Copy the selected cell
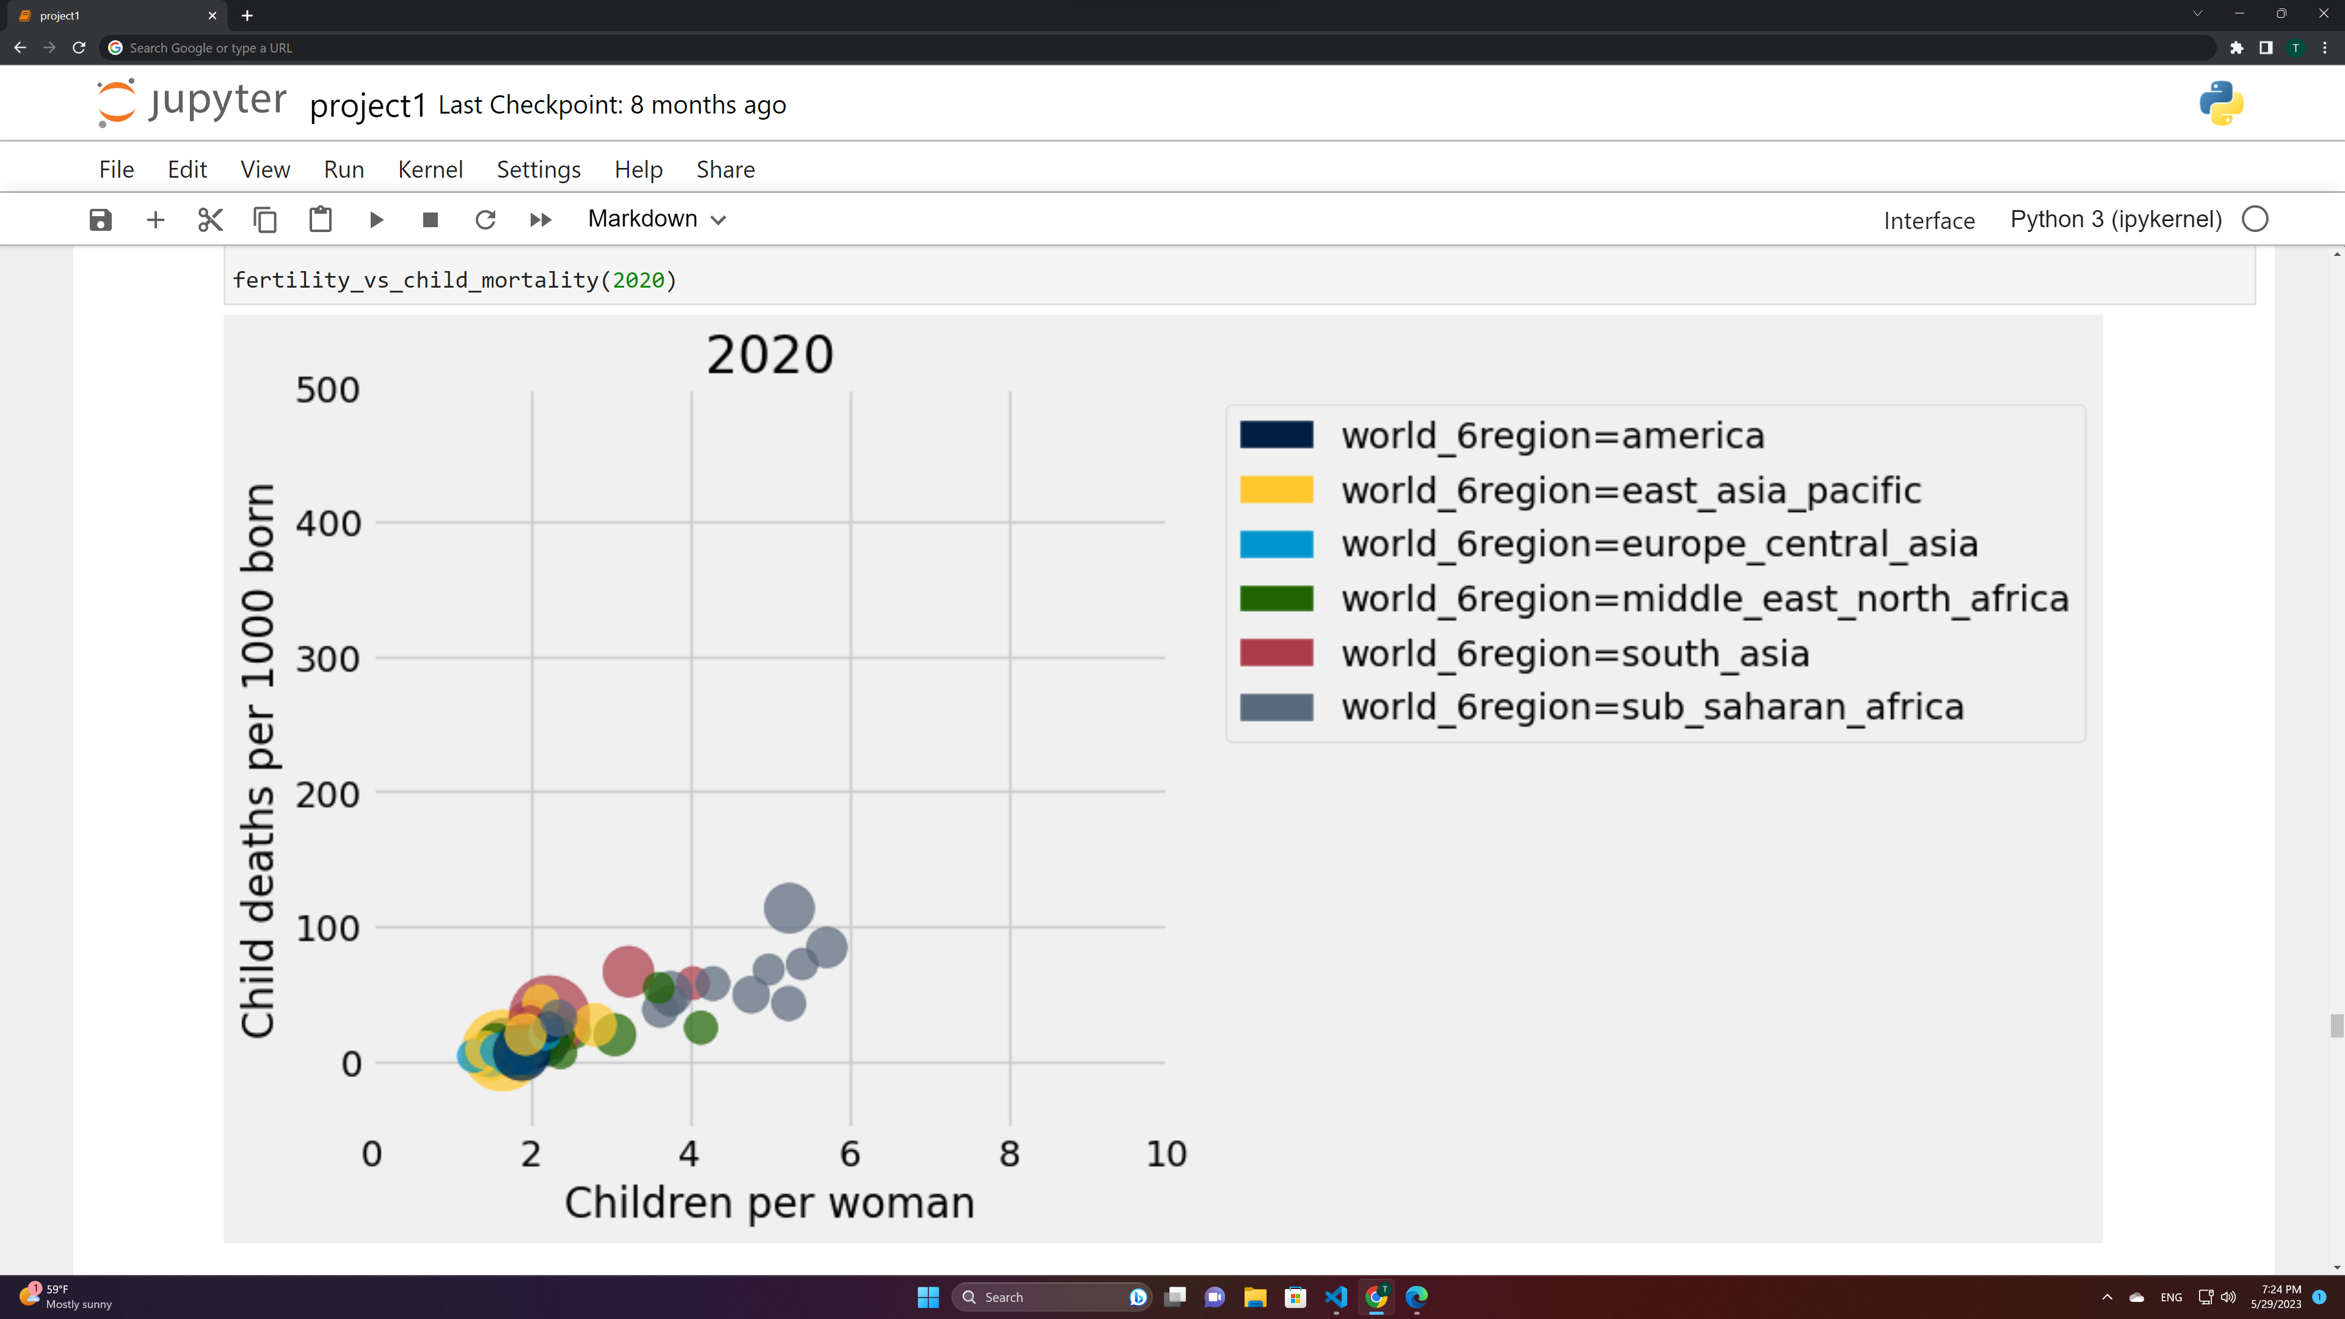Image resolution: width=2345 pixels, height=1319 pixels. pos(265,219)
